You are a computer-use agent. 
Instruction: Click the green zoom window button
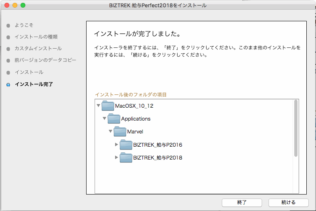click(x=23, y=5)
